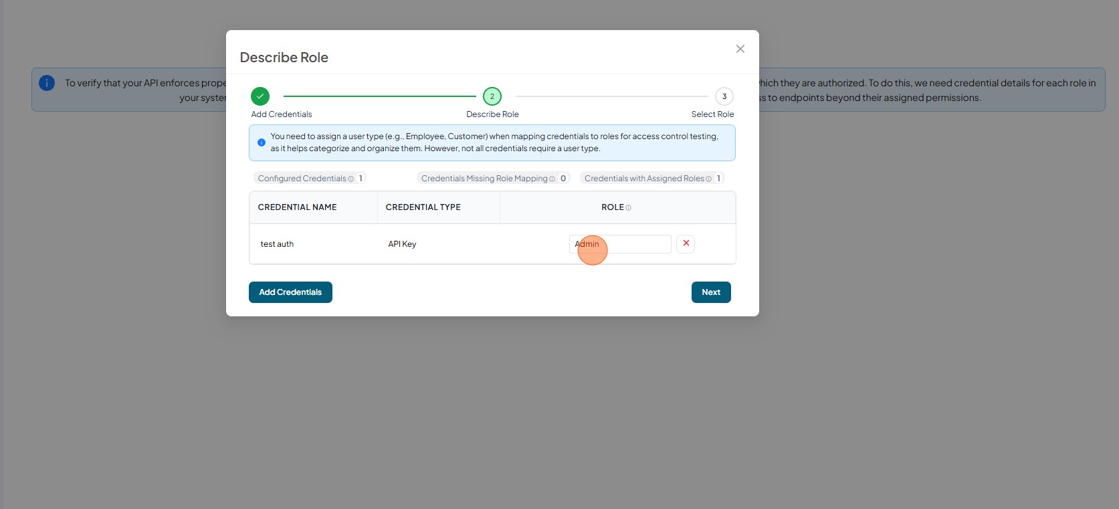1119x509 pixels.
Task: Open the ROLE column info tooltip icon
Action: click(x=628, y=208)
